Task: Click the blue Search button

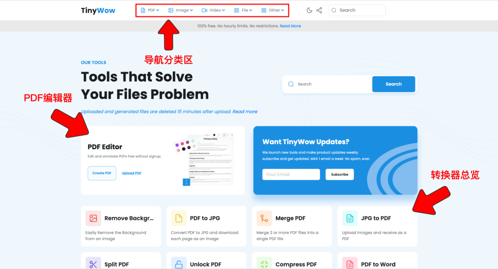Action: point(393,84)
